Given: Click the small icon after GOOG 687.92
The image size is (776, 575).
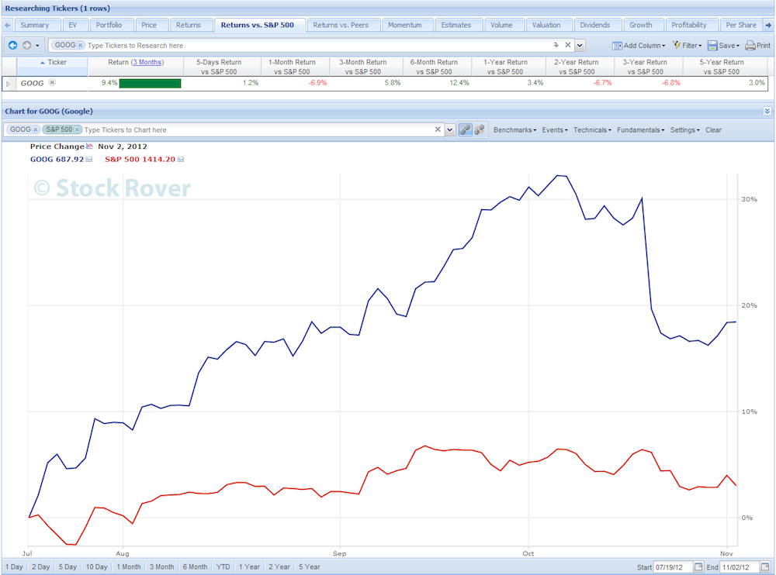Looking at the screenshot, I should click(x=89, y=159).
